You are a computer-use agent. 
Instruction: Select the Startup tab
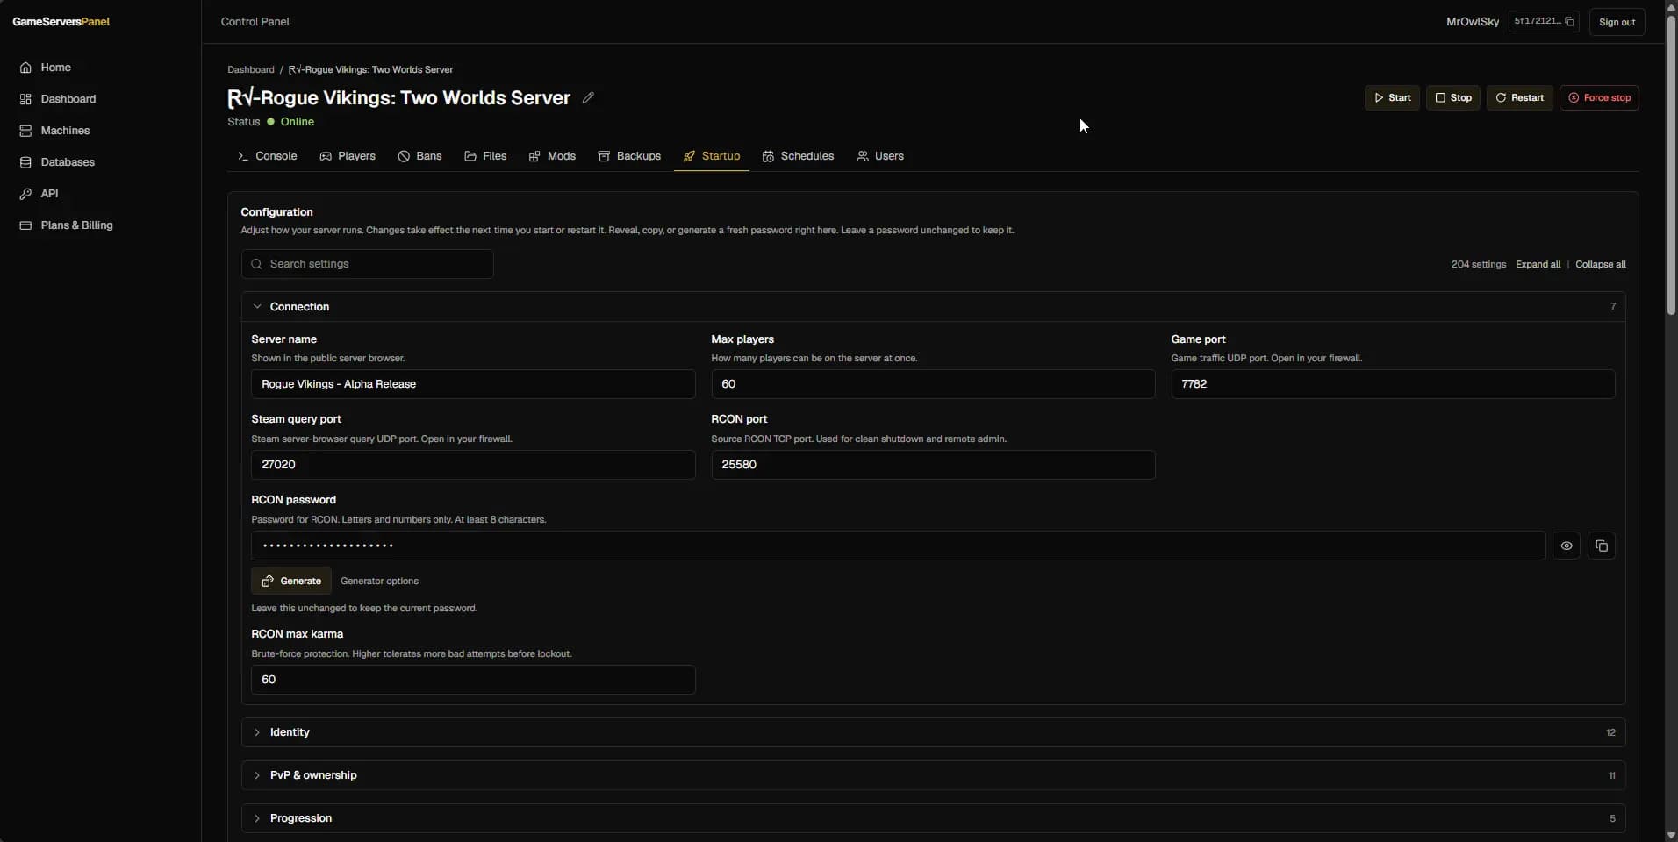click(x=712, y=156)
